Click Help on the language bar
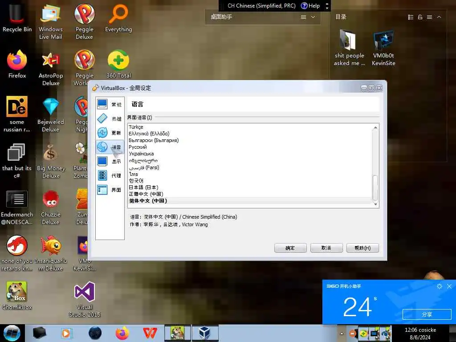Viewport: 456px width, 342px height. (x=310, y=5)
